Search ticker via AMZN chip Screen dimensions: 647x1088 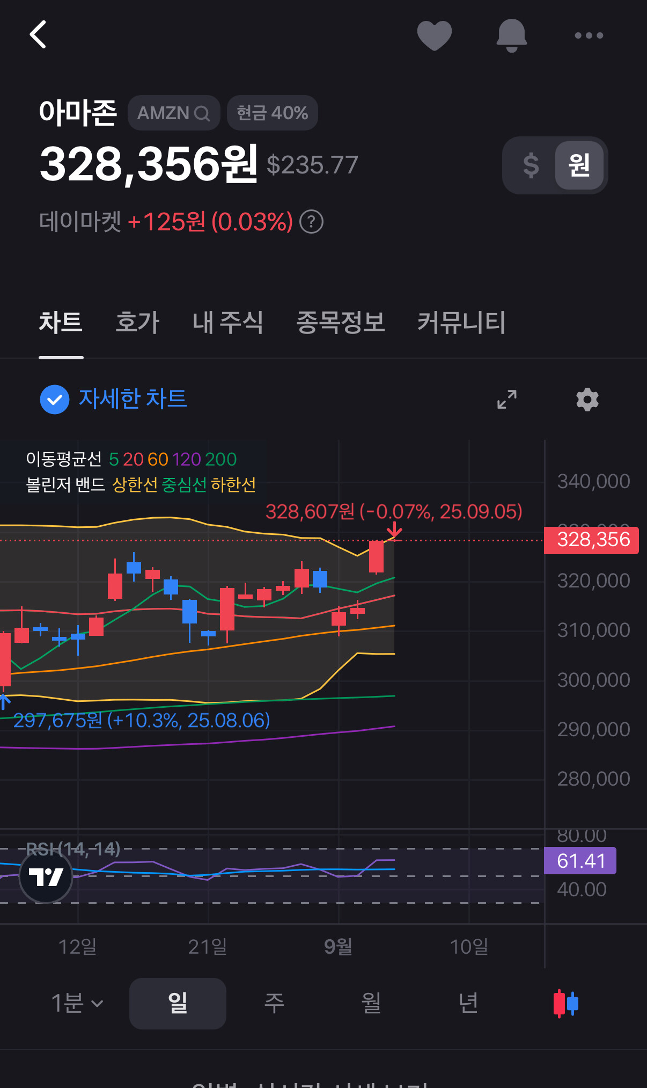click(x=174, y=113)
